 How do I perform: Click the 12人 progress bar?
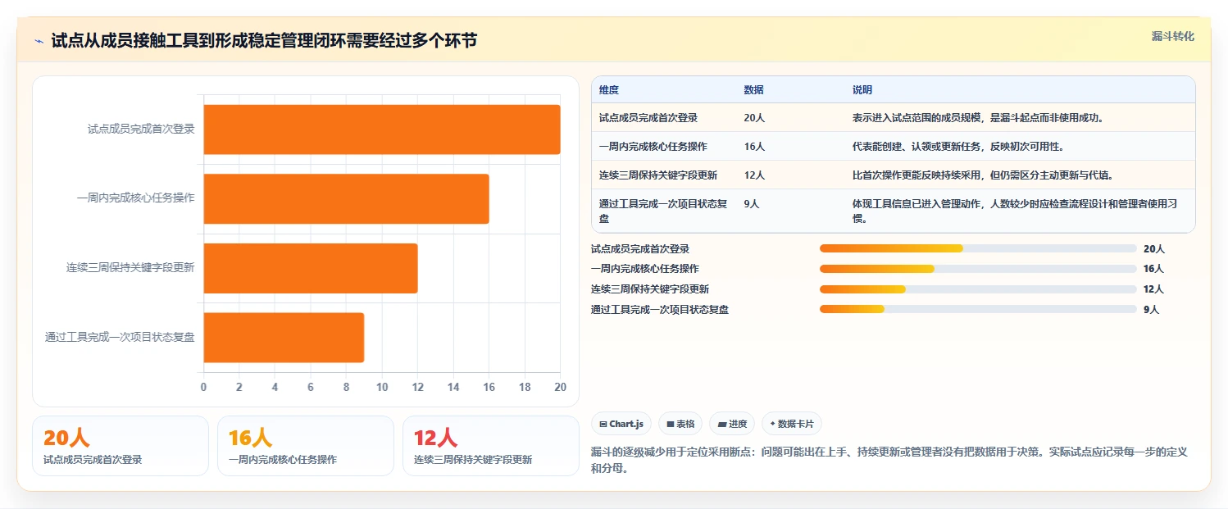pos(978,289)
